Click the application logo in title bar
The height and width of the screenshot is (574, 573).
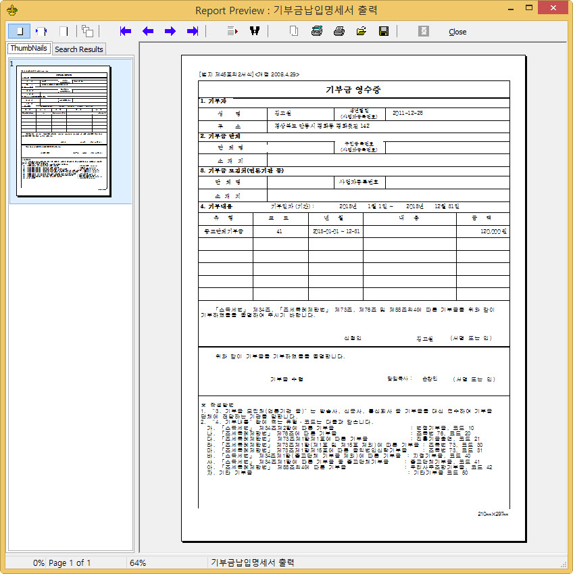(x=12, y=10)
